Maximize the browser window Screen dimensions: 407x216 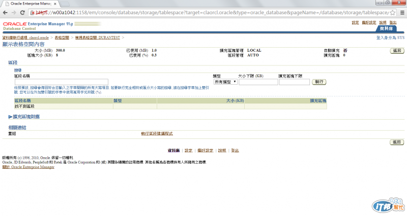coord(388,3)
